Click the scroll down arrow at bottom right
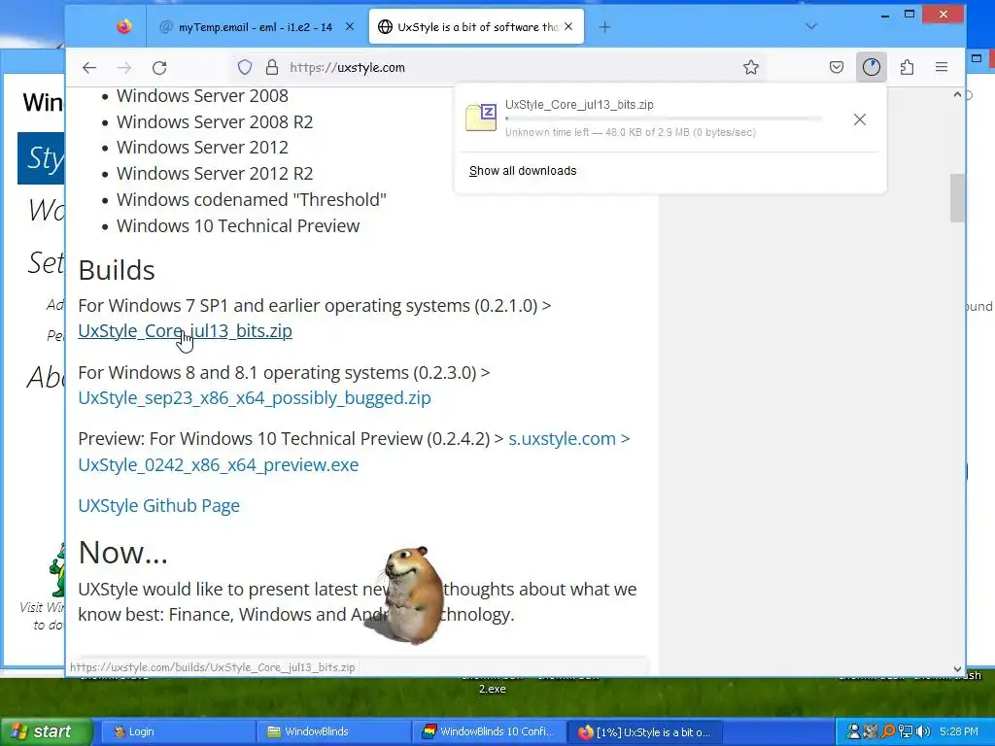 point(957,668)
